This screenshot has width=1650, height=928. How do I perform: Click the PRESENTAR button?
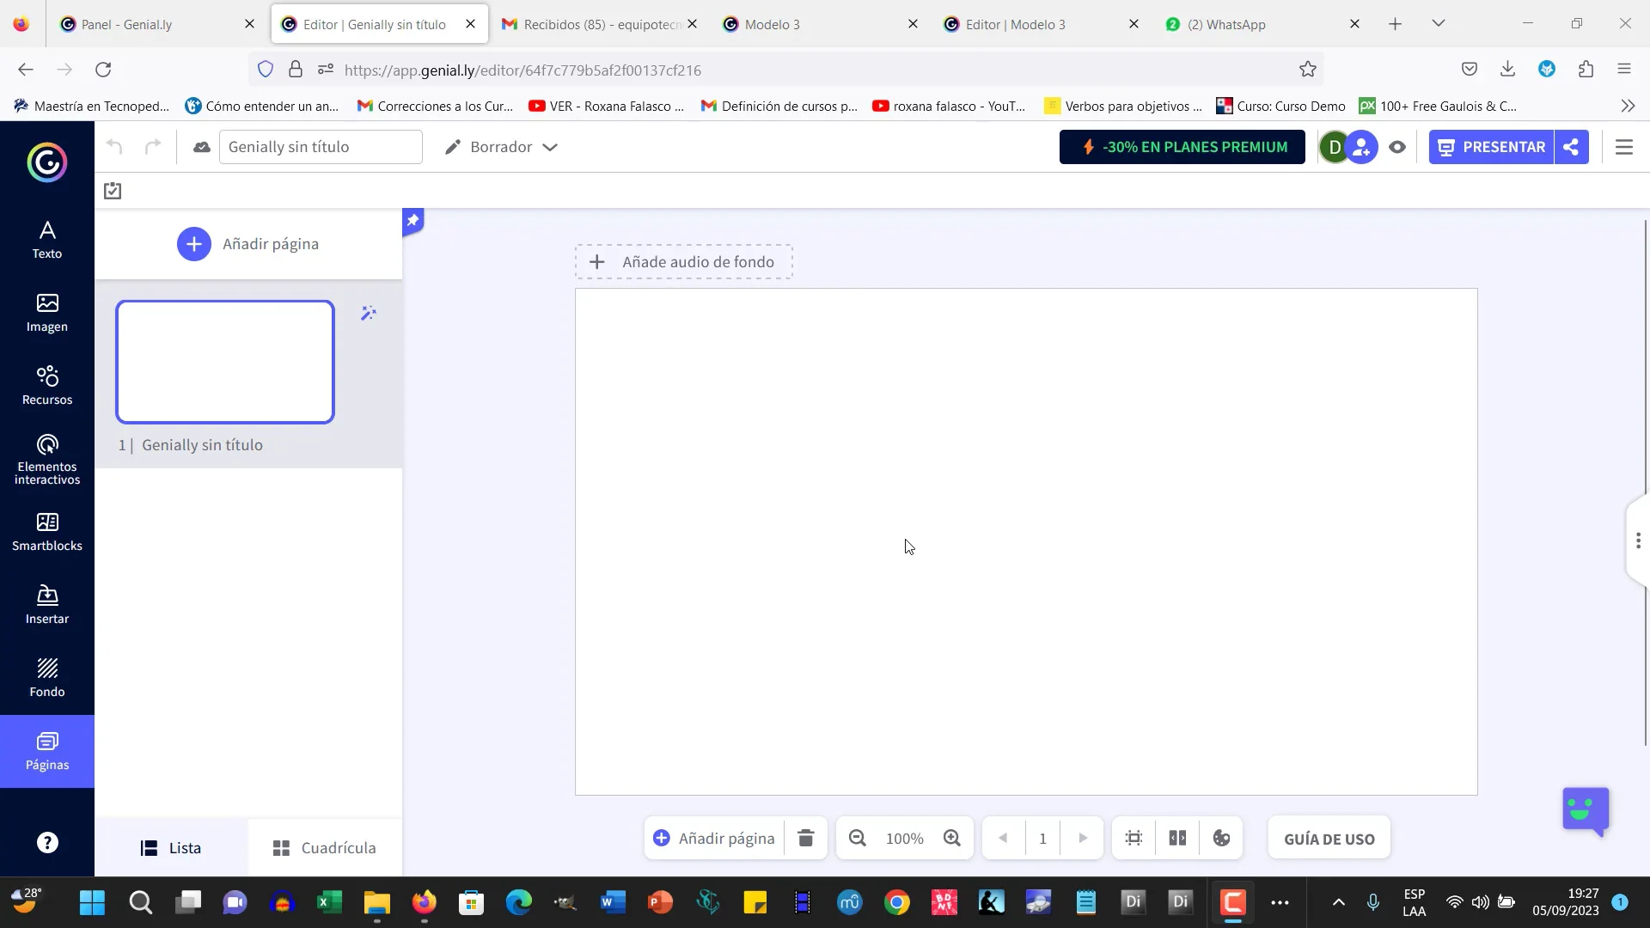tap(1492, 147)
